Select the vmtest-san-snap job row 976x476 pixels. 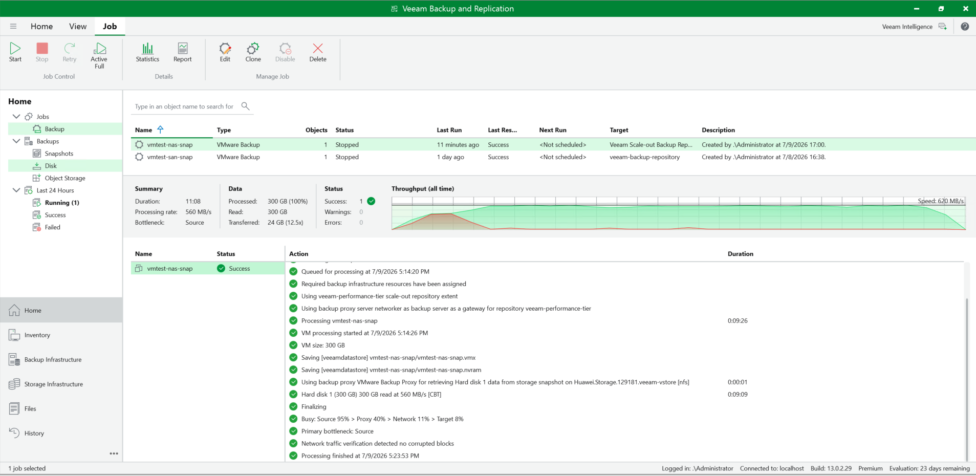coord(553,157)
